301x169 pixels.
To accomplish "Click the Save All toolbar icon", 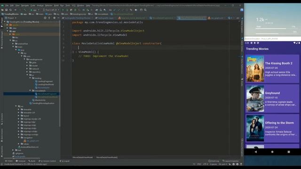I will (6, 10).
